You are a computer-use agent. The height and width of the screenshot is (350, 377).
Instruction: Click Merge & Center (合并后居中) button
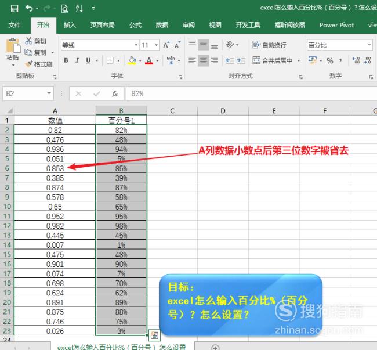[273, 60]
